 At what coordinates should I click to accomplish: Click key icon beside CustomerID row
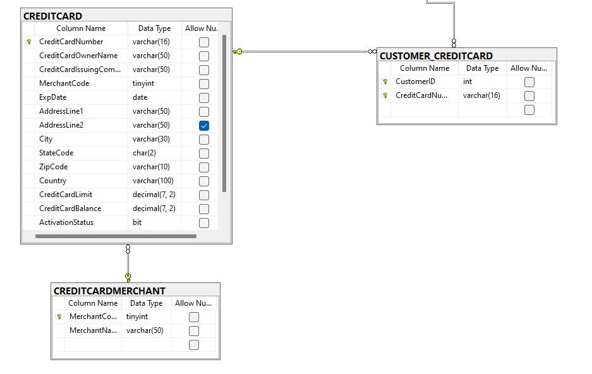click(385, 81)
